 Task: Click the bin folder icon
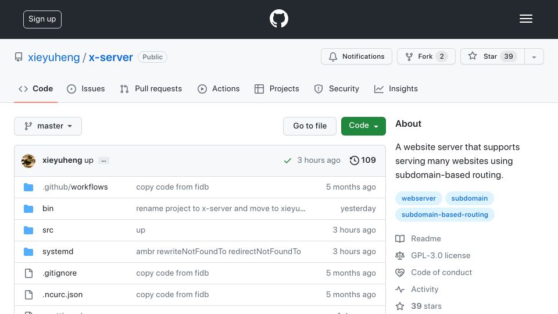point(28,209)
